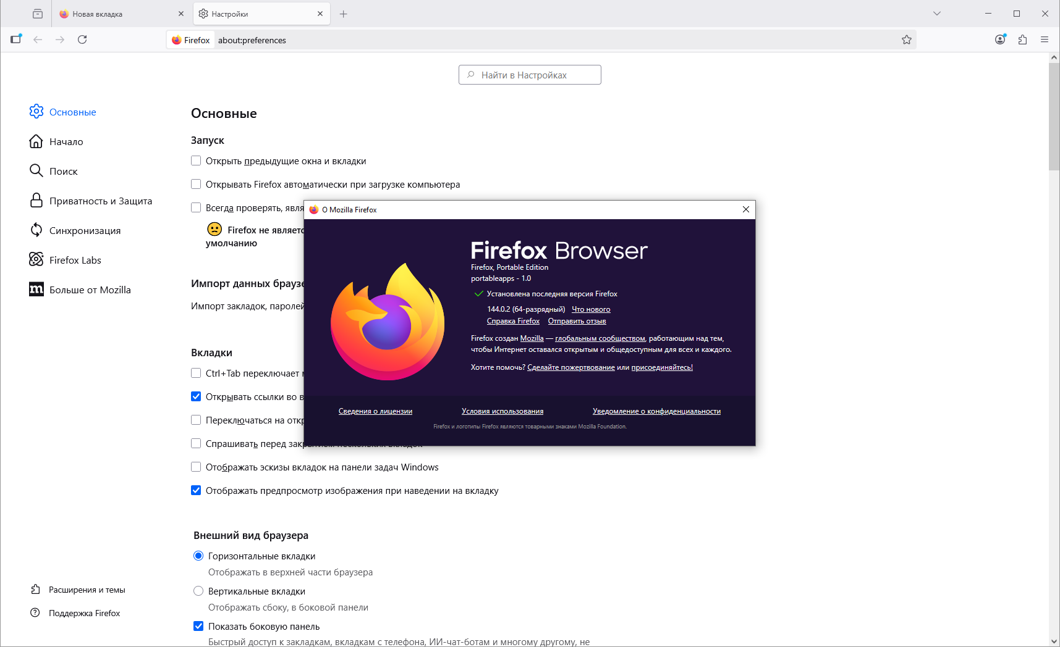Go back using the back arrow
Image resolution: width=1060 pixels, height=647 pixels.
(38, 40)
